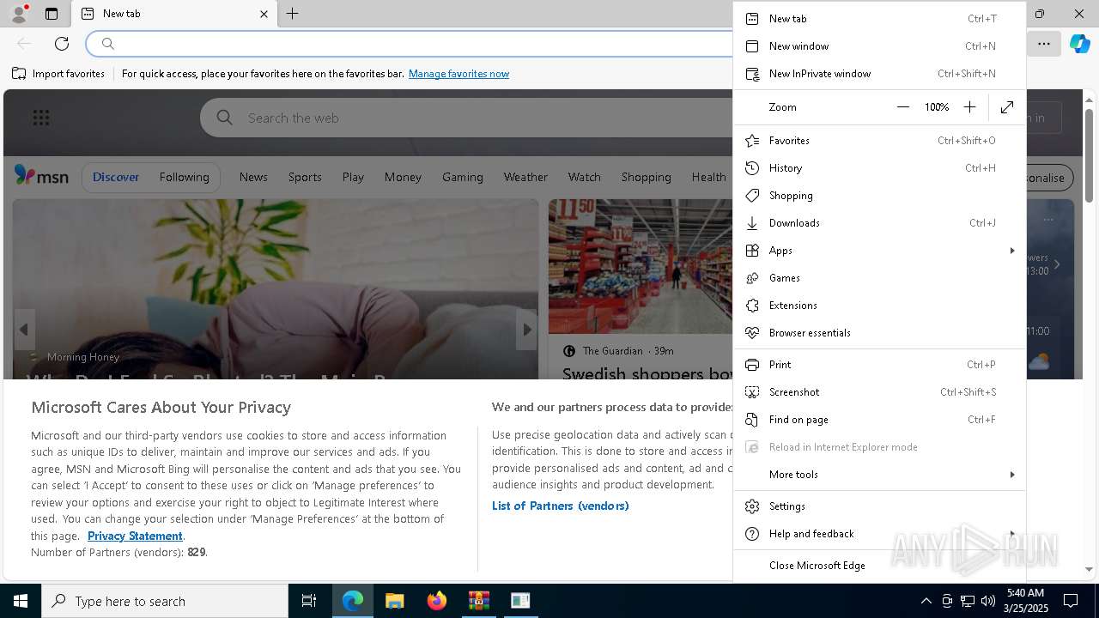This screenshot has width=1099, height=618.
Task: Open History from Edge menu
Action: click(879, 168)
